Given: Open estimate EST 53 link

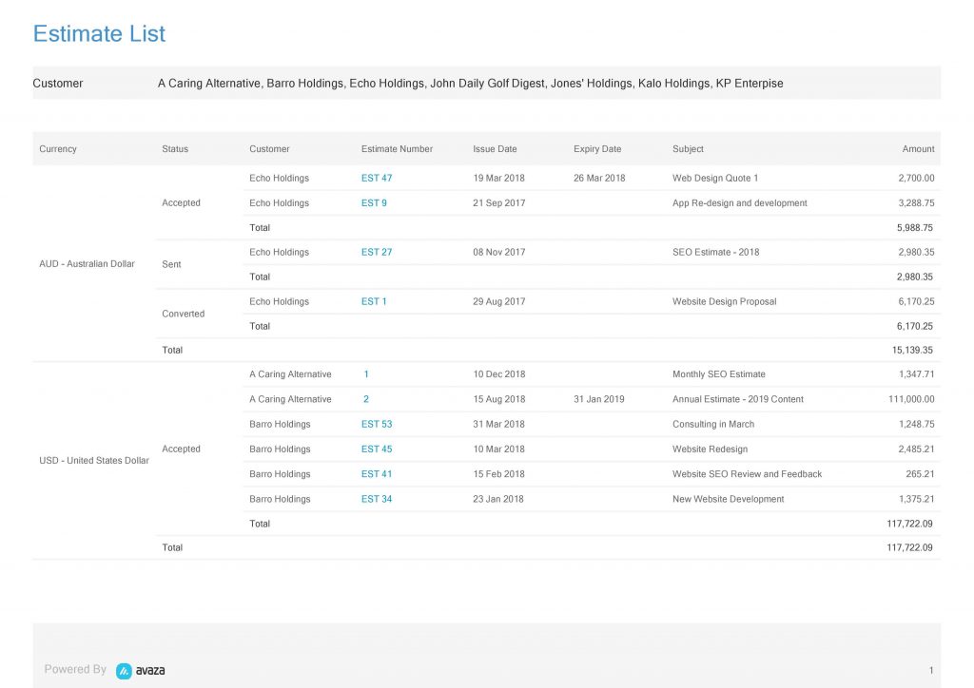Looking at the screenshot, I should pyautogui.click(x=377, y=425).
